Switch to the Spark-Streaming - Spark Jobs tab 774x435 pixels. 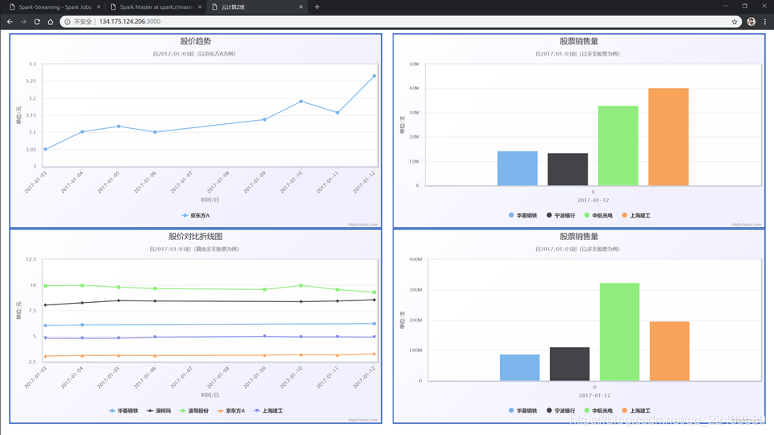[x=55, y=7]
